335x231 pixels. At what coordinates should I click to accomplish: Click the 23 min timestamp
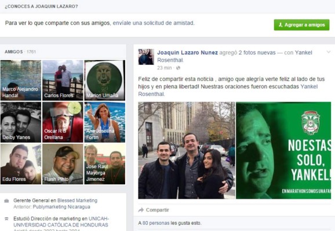(164, 68)
